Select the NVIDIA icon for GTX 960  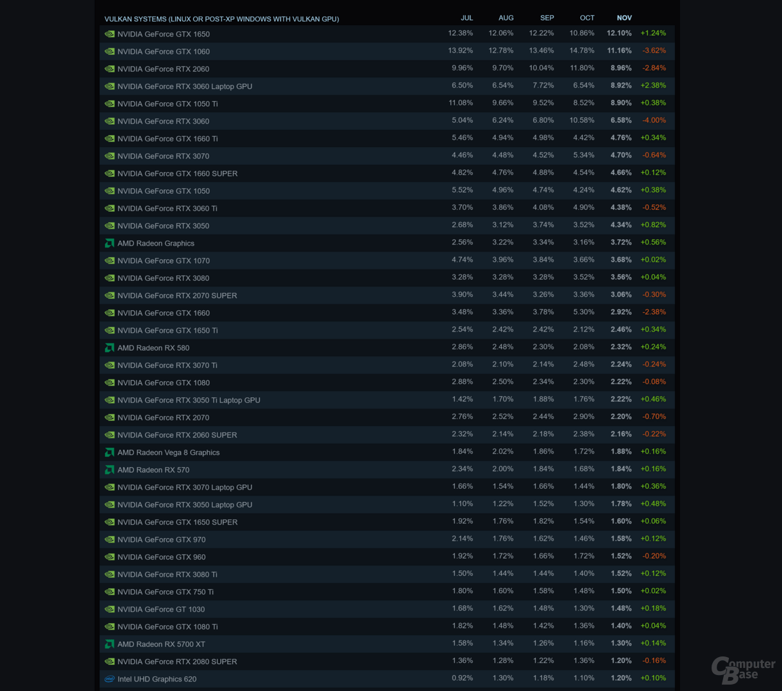coord(109,557)
